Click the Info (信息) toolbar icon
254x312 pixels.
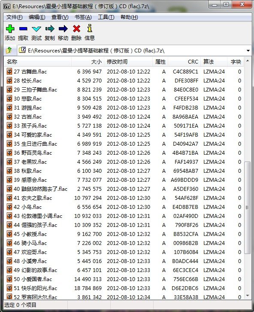pyautogui.click(x=90, y=28)
